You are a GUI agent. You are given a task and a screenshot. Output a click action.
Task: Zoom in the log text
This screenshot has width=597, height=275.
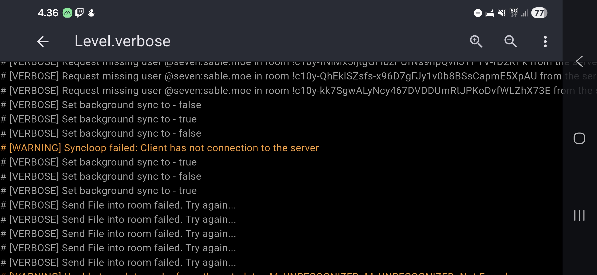click(476, 42)
